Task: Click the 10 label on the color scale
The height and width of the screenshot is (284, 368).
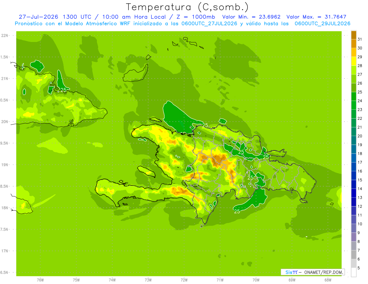Action: pyautogui.click(x=360, y=224)
